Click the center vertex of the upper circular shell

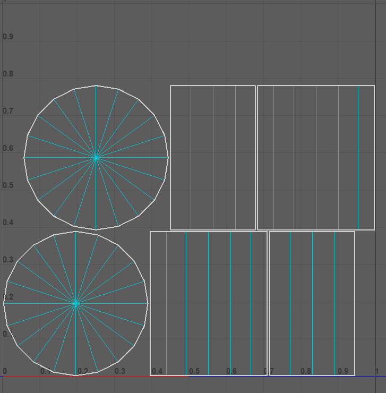96,157
